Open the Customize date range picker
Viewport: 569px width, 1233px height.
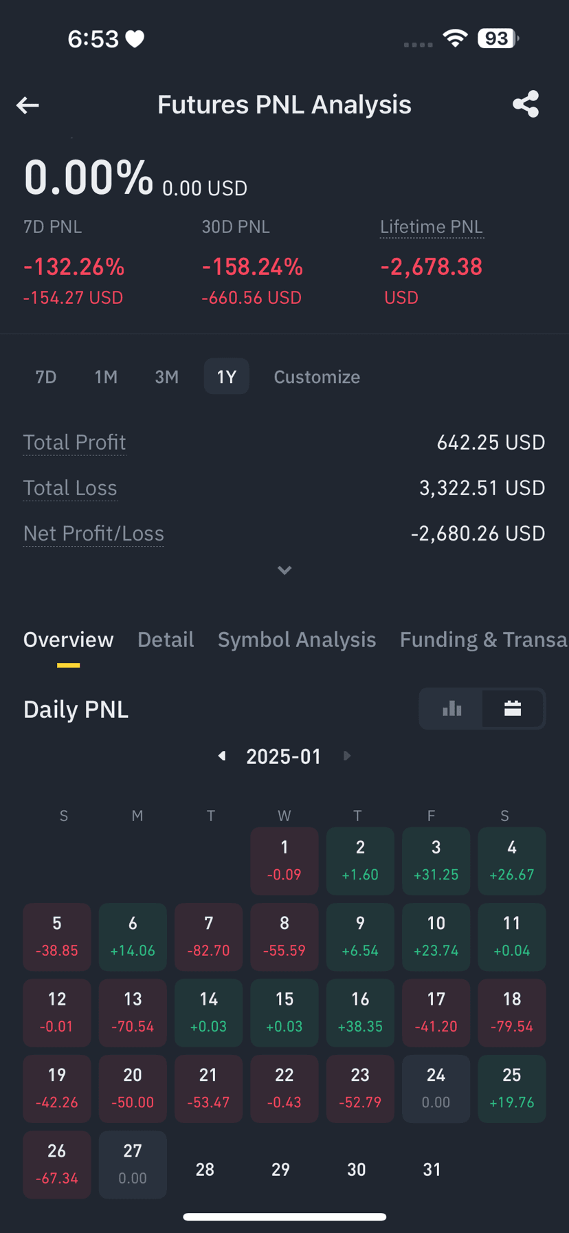tap(317, 377)
